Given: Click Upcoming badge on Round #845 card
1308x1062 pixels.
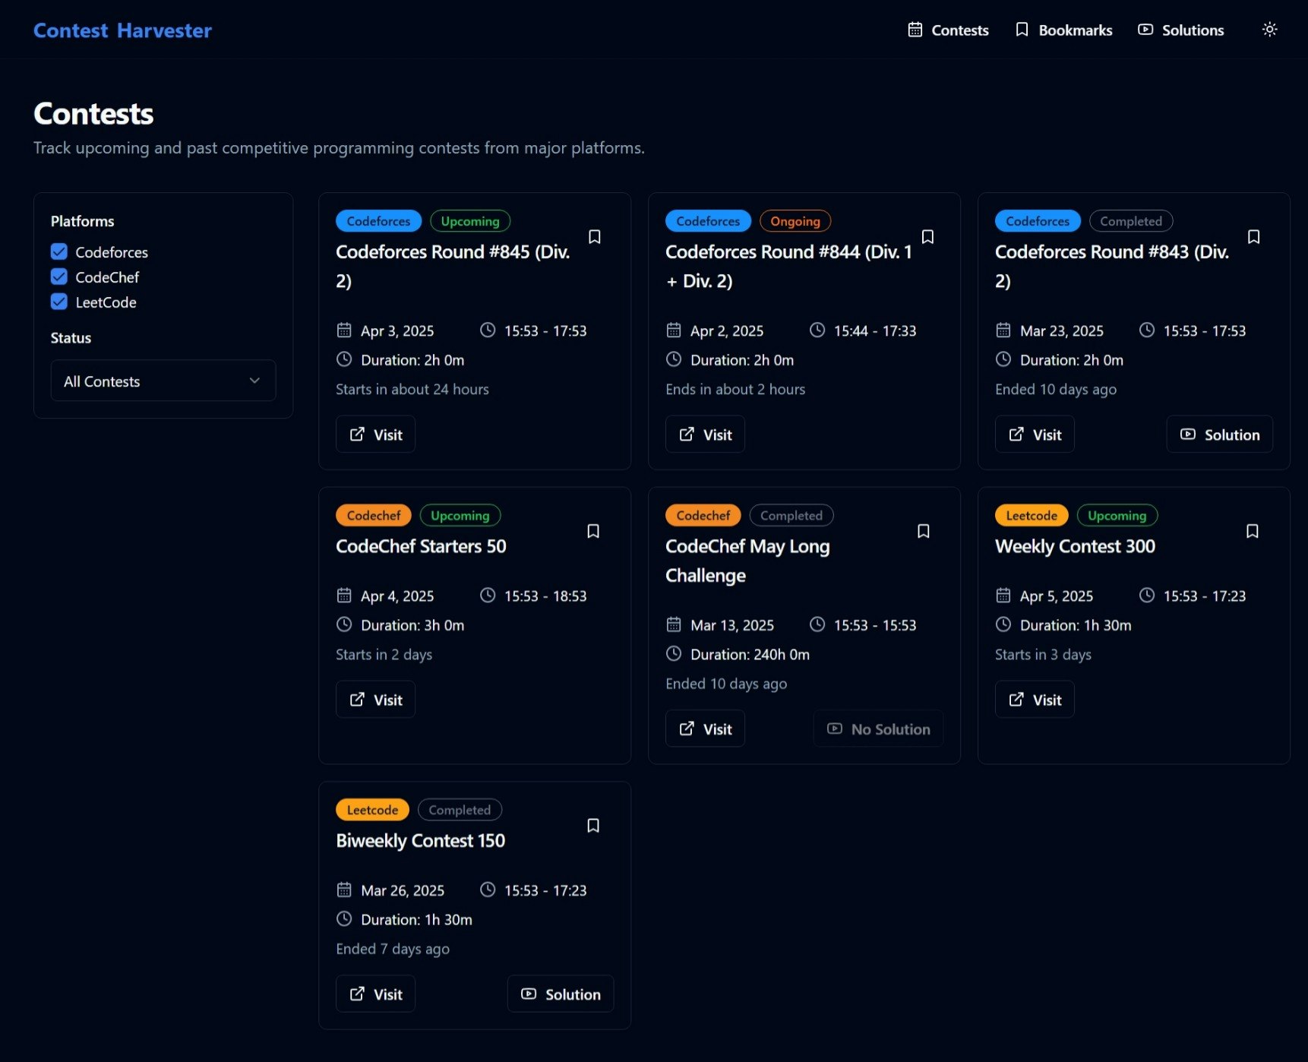Looking at the screenshot, I should (470, 221).
